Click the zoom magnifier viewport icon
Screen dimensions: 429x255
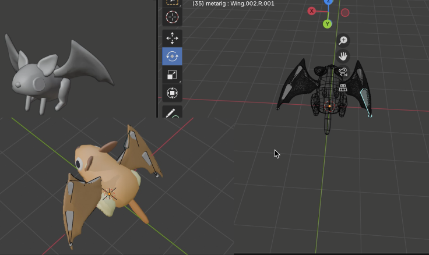[343, 40]
